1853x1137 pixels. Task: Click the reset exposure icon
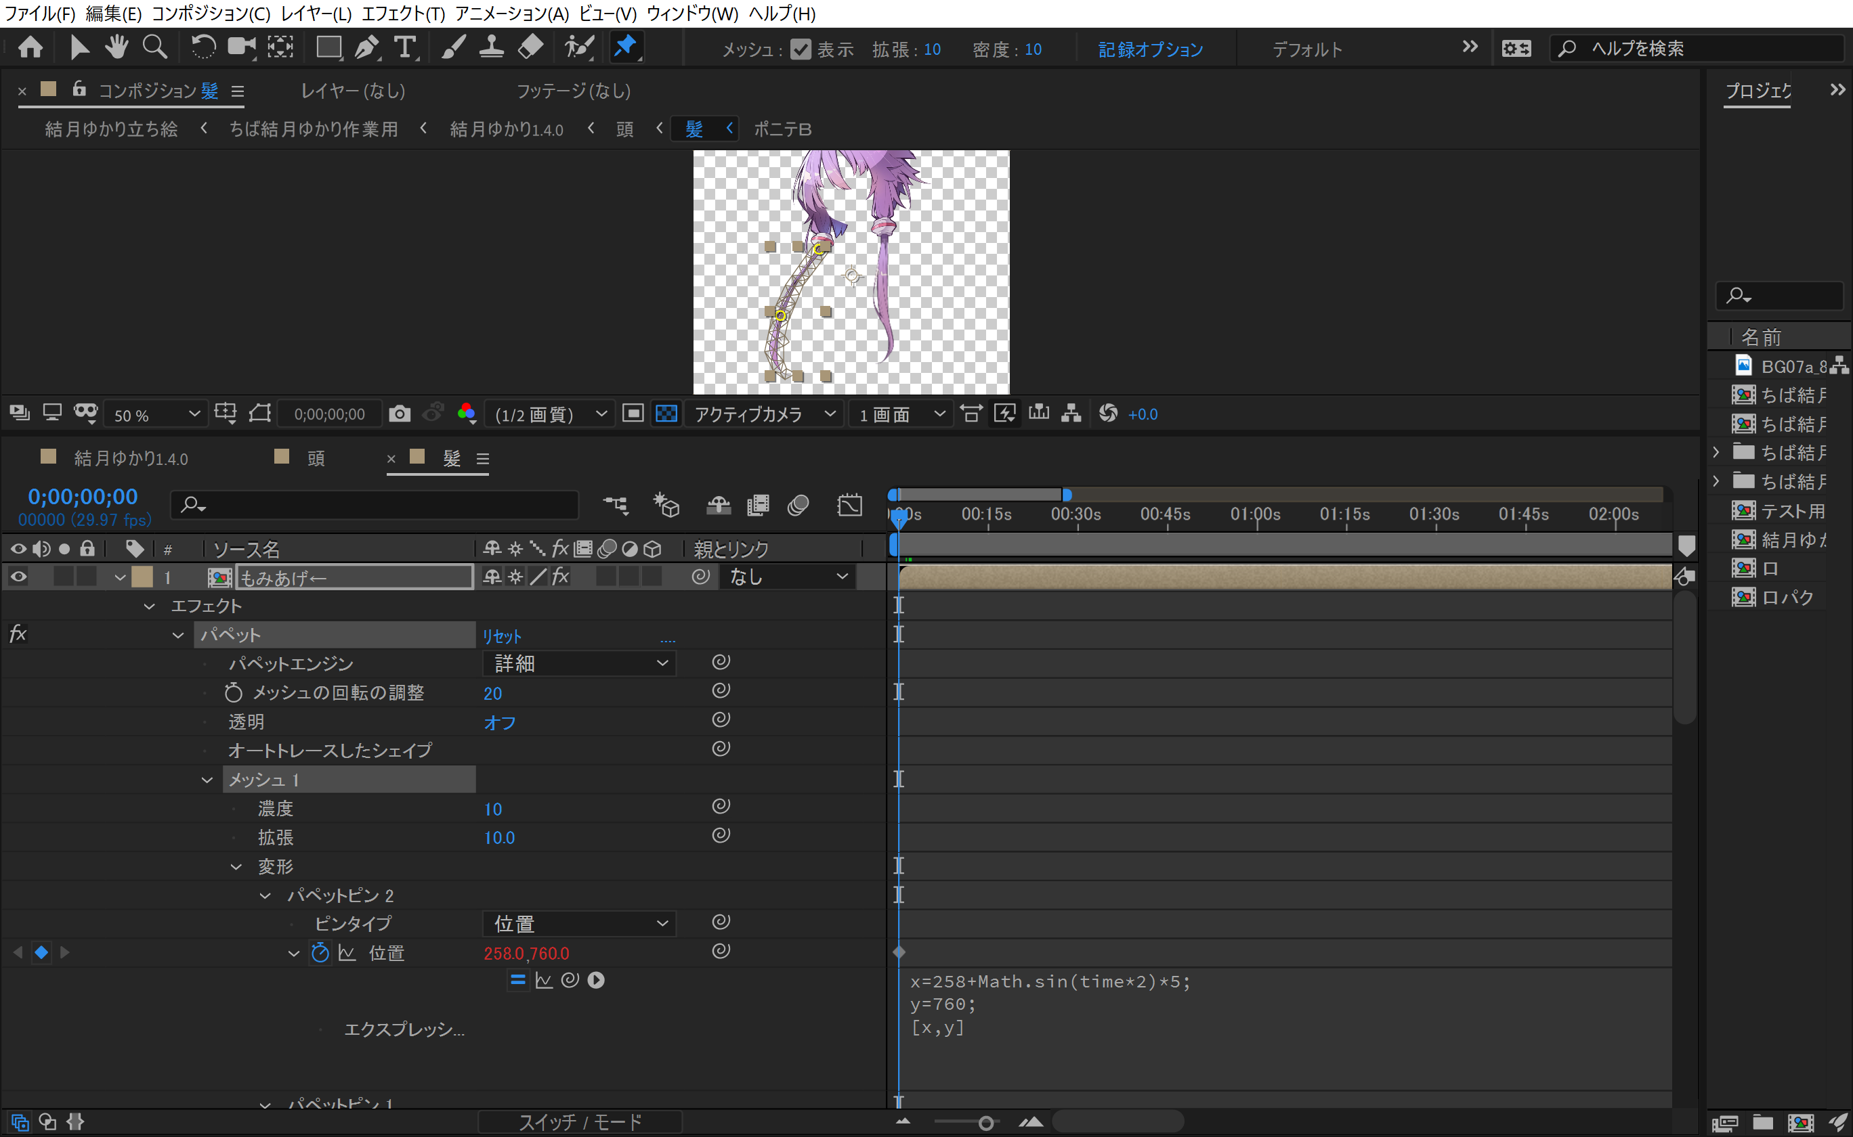[1108, 413]
